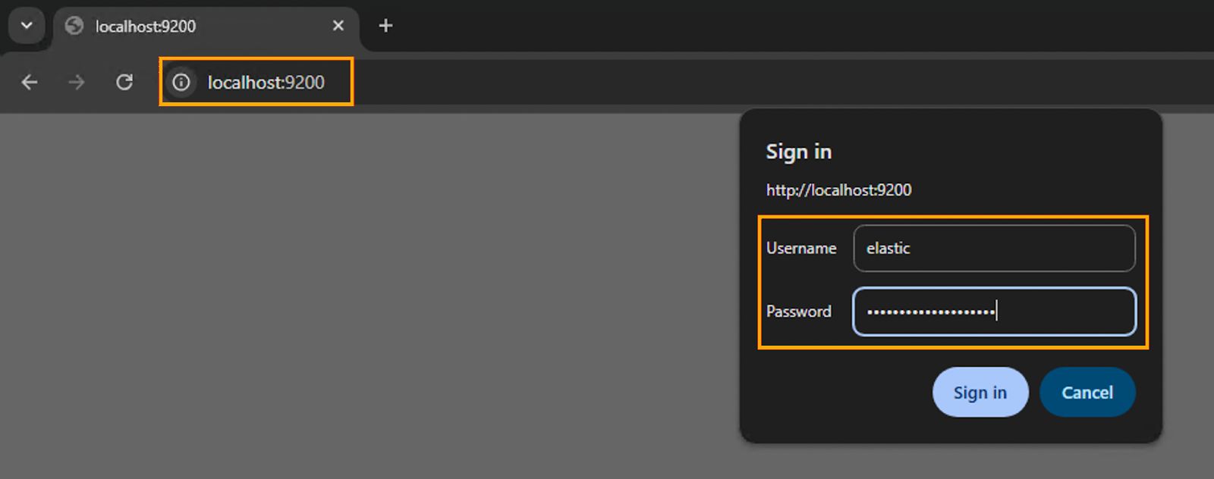Click empty tab strip right of new tab button
This screenshot has width=1214, height=479.
click(x=759, y=26)
